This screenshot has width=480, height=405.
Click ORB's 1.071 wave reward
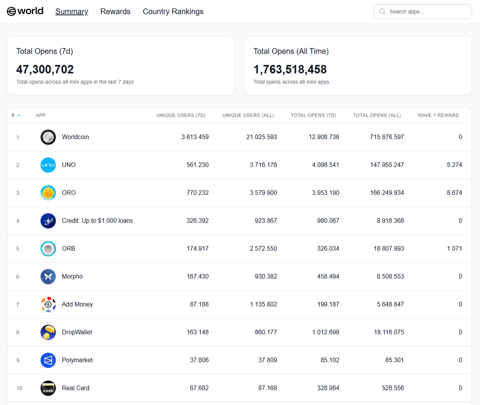(454, 248)
